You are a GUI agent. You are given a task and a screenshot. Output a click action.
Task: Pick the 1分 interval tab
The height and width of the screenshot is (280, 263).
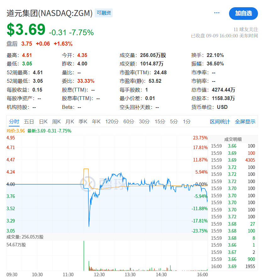(187, 121)
